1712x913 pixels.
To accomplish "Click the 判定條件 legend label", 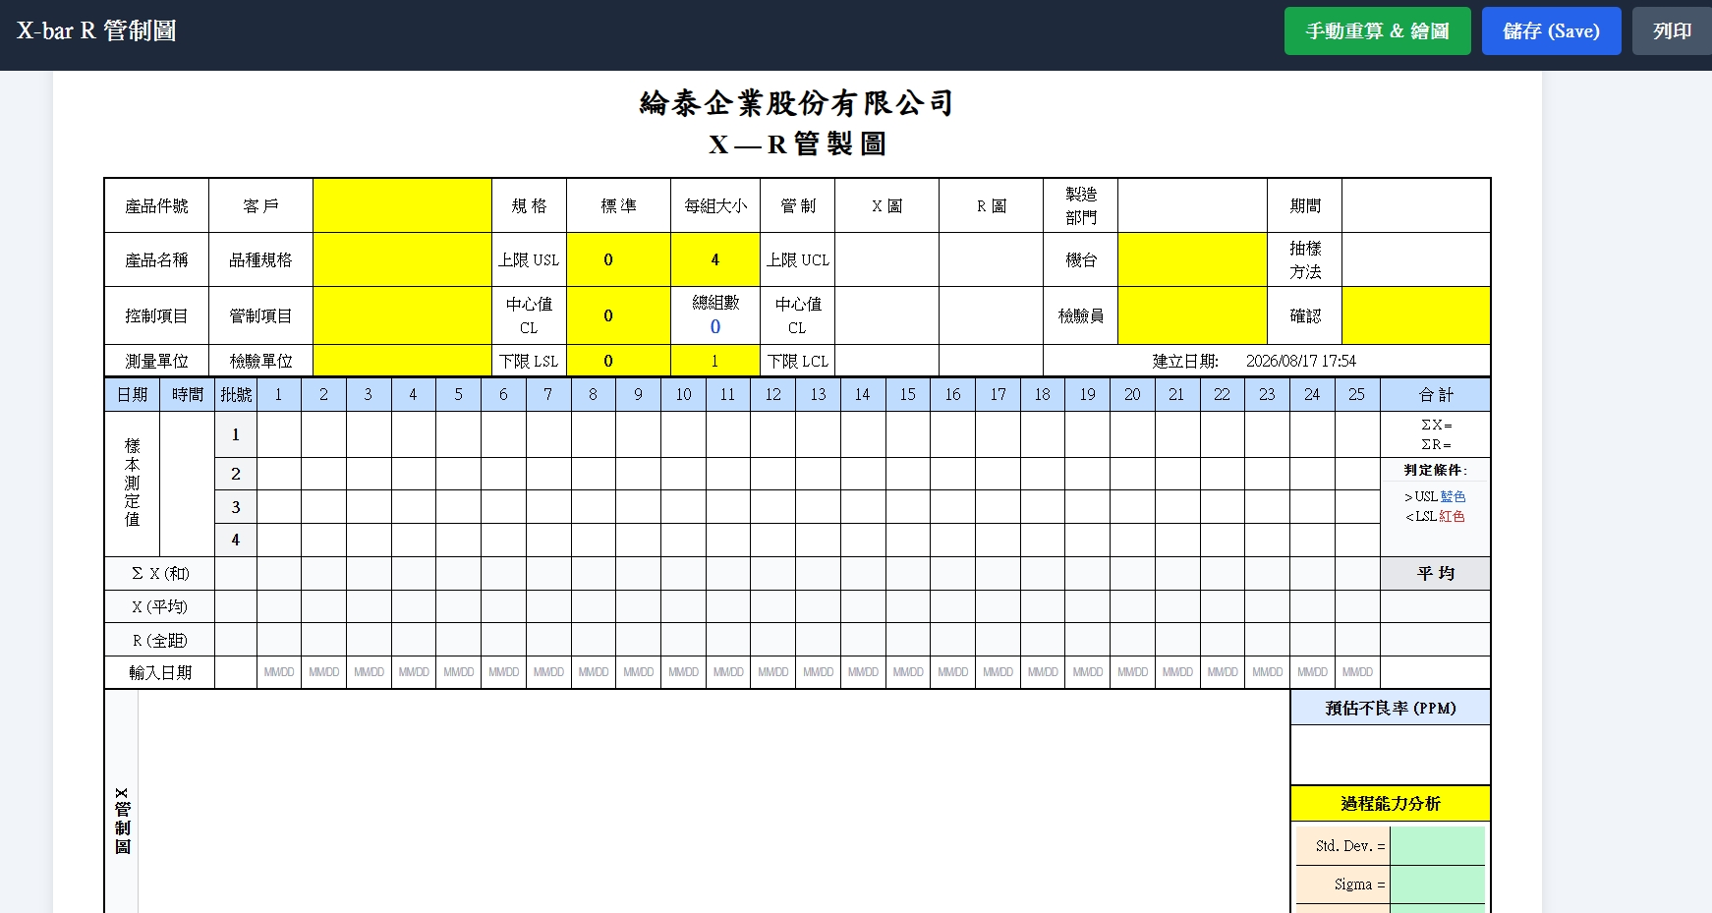I will 1435,470.
